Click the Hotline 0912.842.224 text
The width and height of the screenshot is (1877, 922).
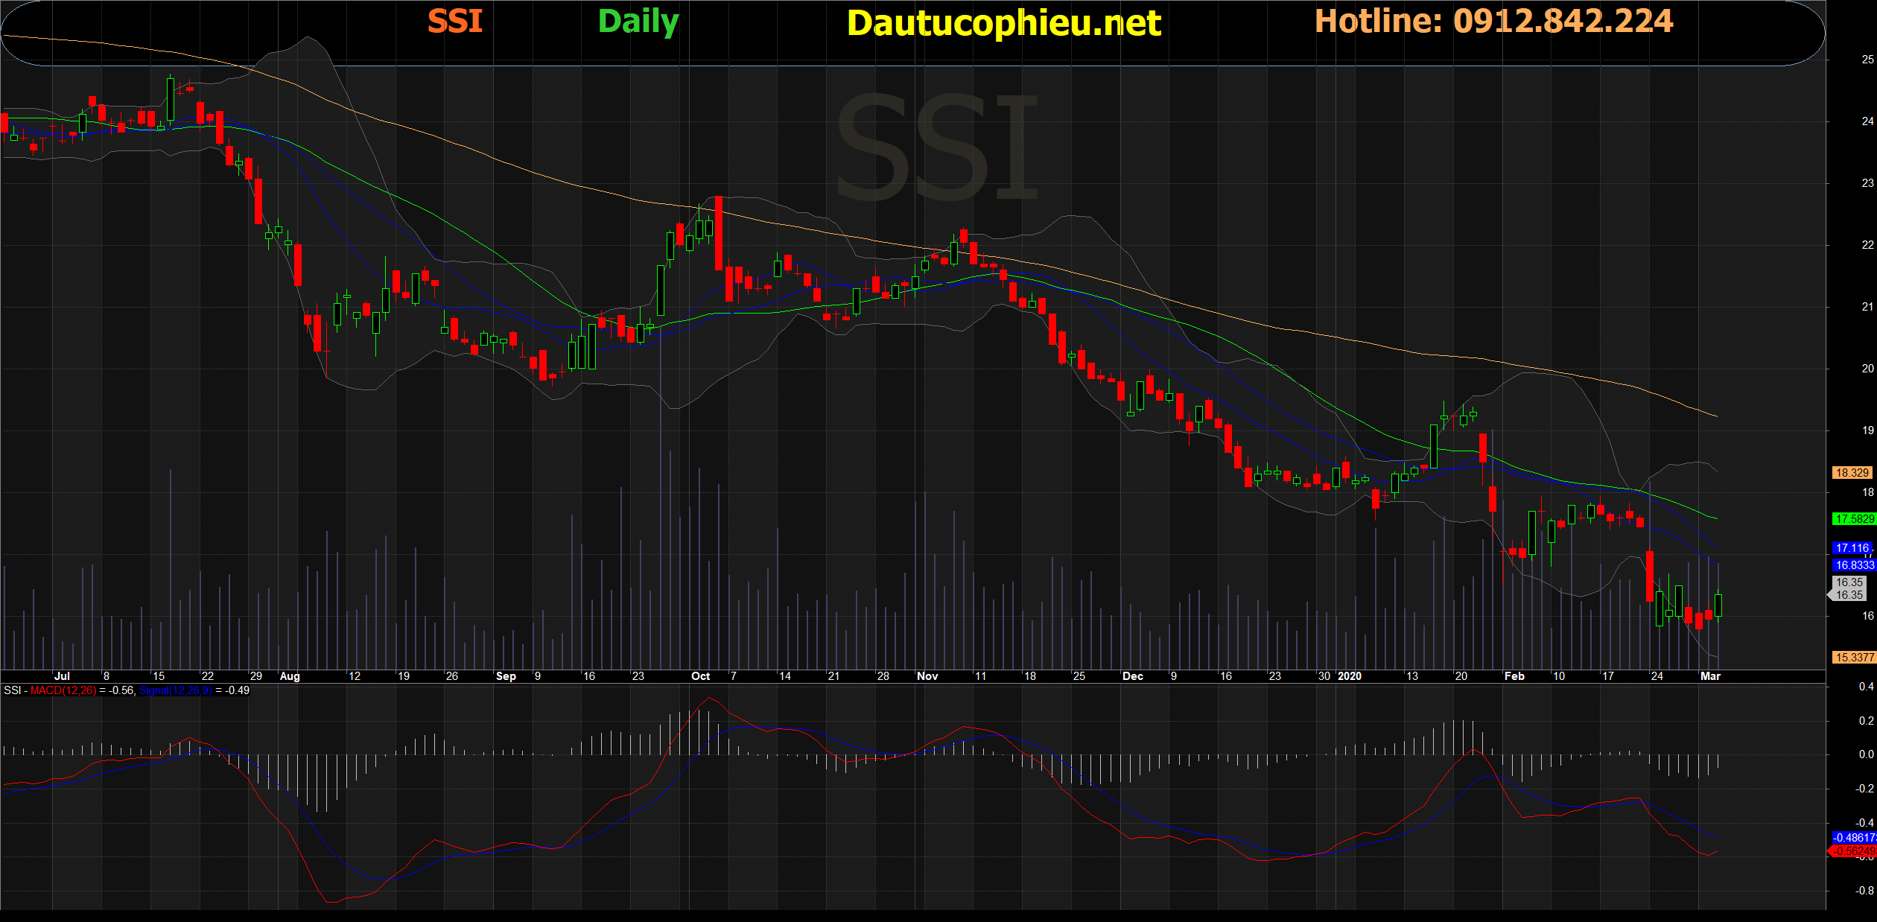click(1493, 21)
